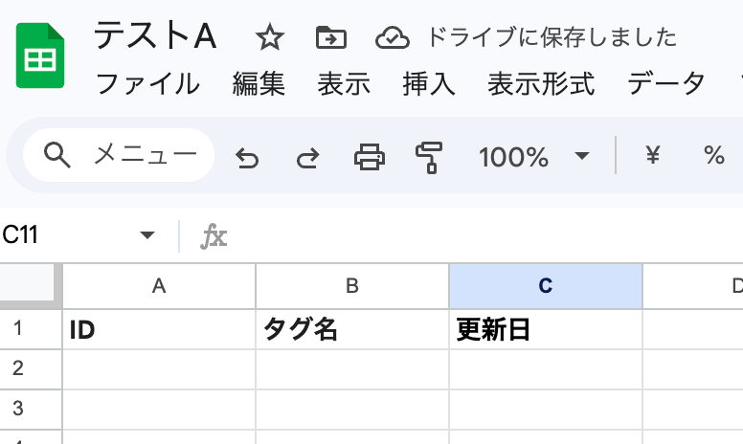Click the テストA document title
The image size is (743, 444).
tap(154, 36)
